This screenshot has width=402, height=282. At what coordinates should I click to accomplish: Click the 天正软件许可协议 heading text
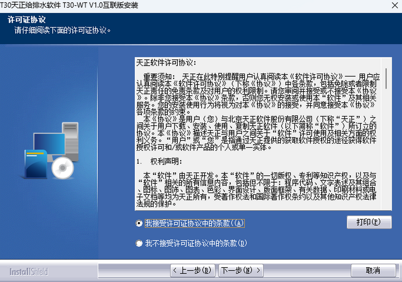[166, 63]
